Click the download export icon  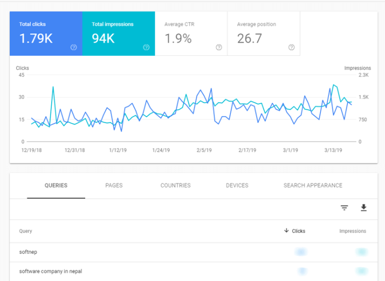click(364, 208)
